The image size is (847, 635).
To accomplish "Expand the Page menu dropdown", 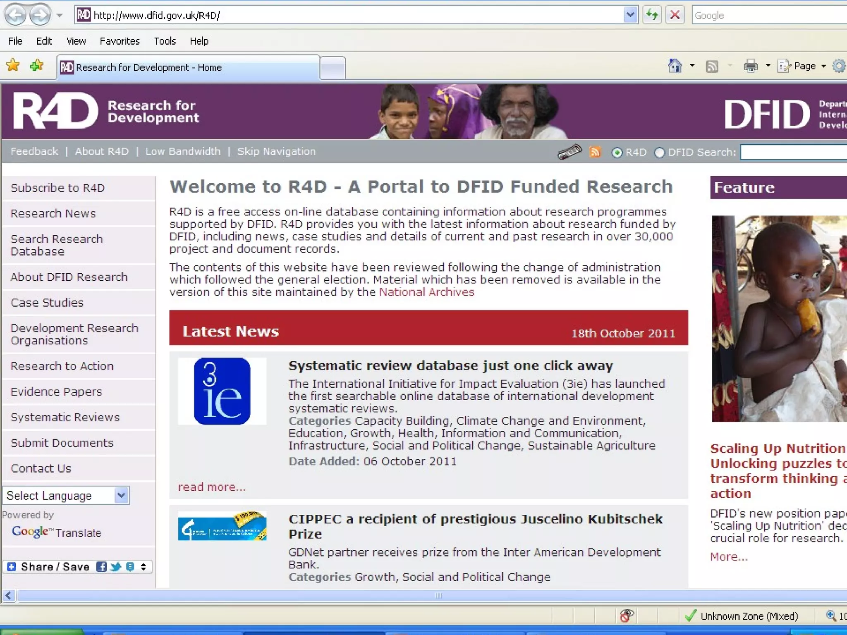I will (x=823, y=66).
